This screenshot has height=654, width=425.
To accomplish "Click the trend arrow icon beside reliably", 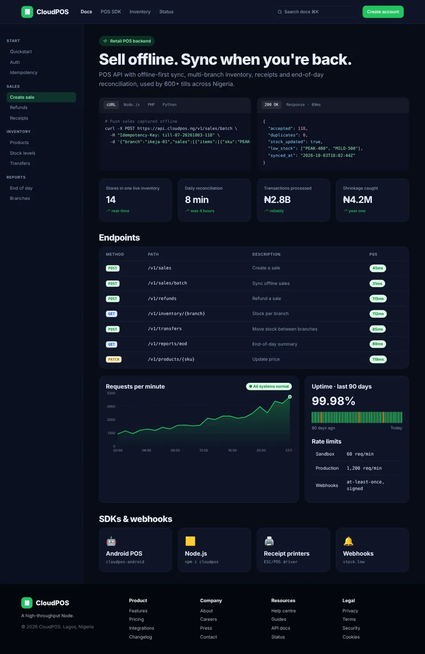I will coord(266,211).
